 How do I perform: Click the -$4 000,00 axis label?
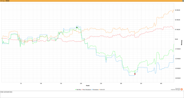click(x=177, y=78)
